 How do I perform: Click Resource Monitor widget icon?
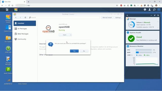pyautogui.click(x=128, y=46)
